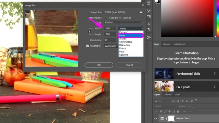Click the Pixels unit combo box
Image resolution: width=219 pixels, height=123 pixels.
coord(131,29)
